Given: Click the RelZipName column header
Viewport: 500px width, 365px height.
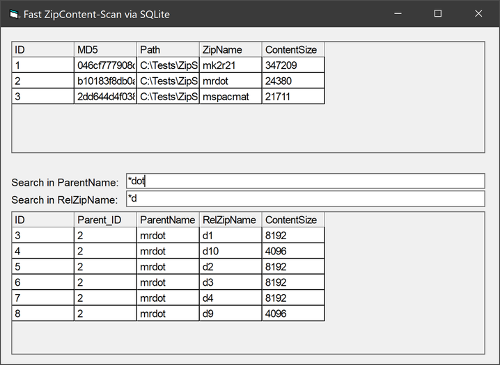Looking at the screenshot, I should pos(231,220).
